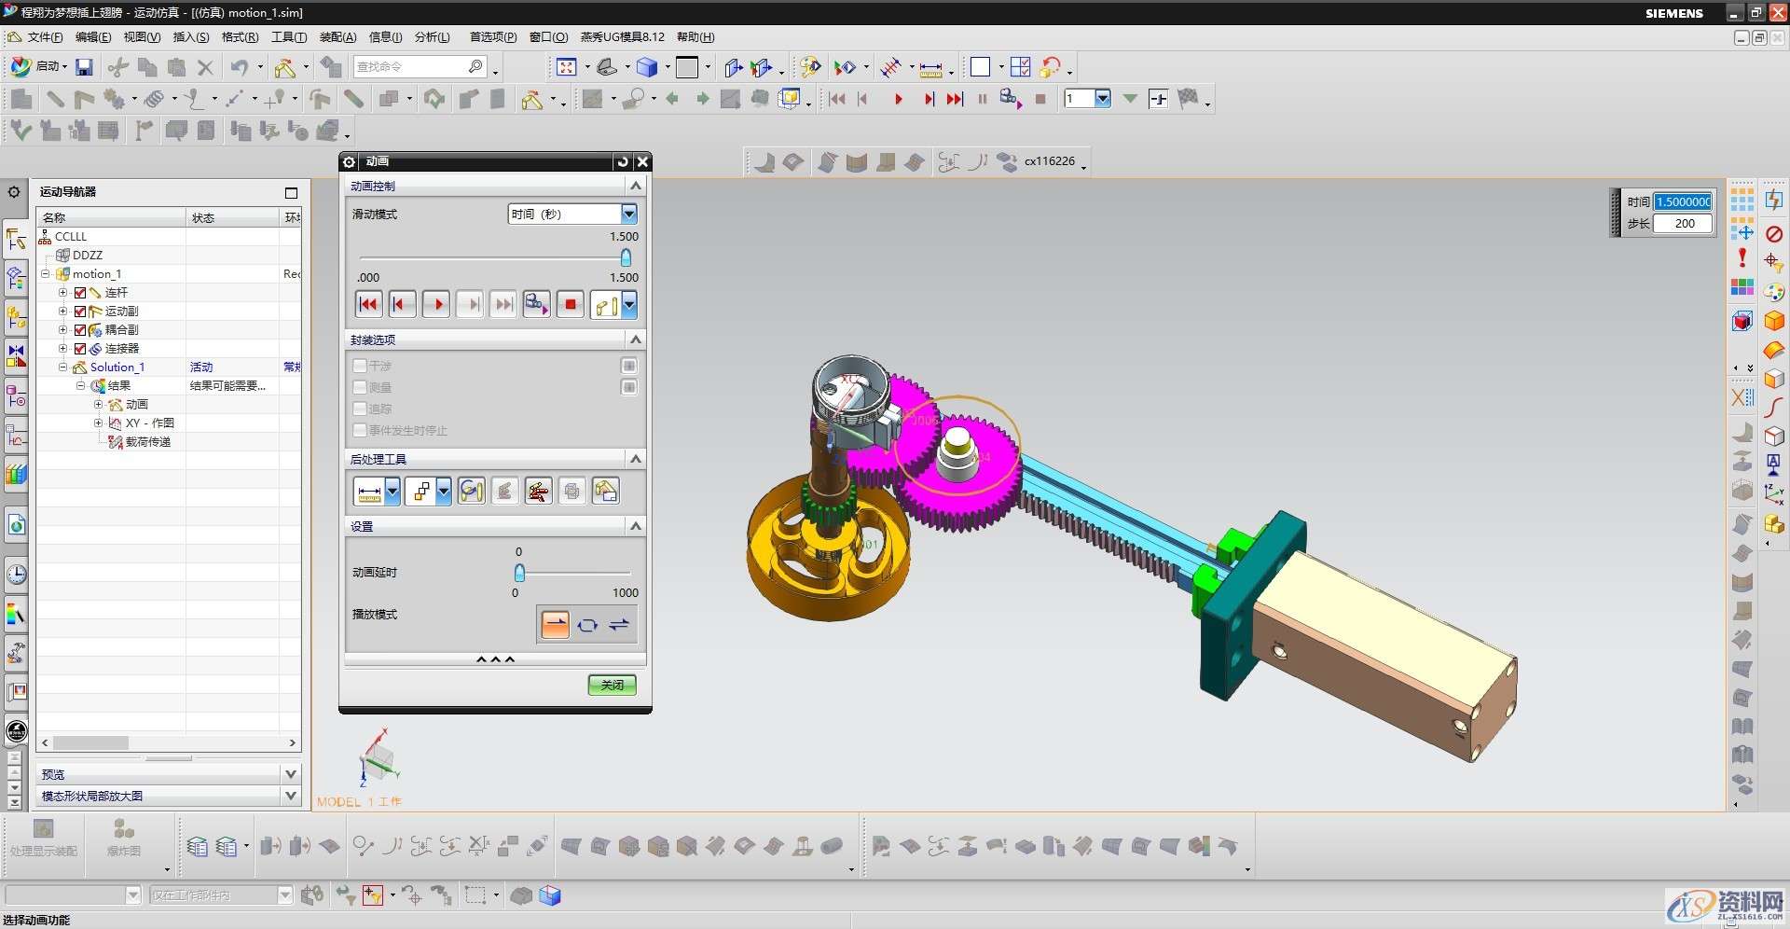Uncheck the 运动副 checkbox in navigator
Viewport: 1790px width, 929px height.
(x=80, y=312)
